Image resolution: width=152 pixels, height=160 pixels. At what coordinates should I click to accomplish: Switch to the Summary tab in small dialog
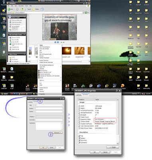pos(36,102)
